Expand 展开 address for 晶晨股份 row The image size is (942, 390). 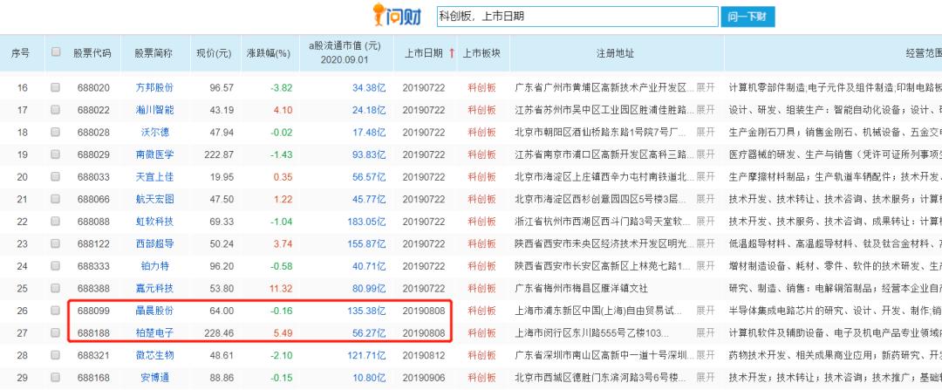(706, 311)
